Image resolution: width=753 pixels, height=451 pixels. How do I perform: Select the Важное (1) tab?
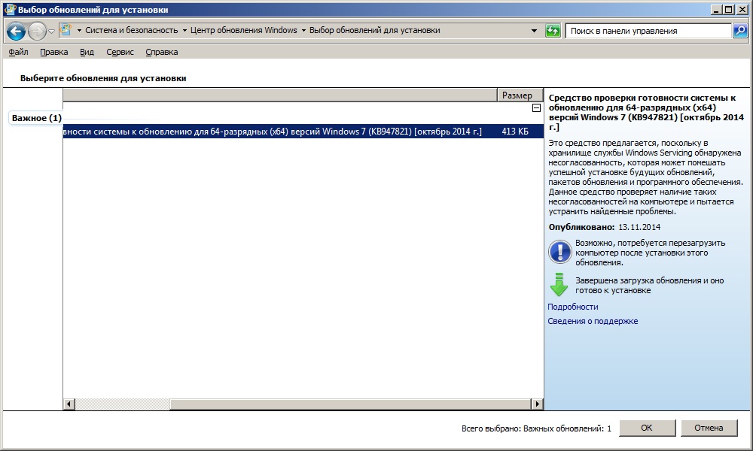[36, 118]
